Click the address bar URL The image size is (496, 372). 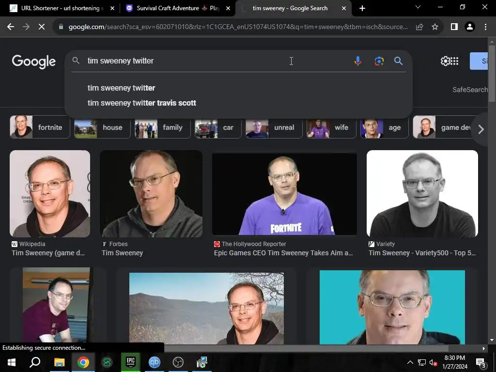[238, 27]
